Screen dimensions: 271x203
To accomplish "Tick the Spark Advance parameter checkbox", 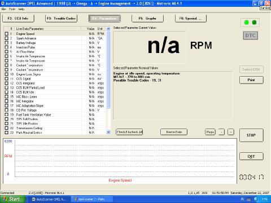I will click(6, 38).
